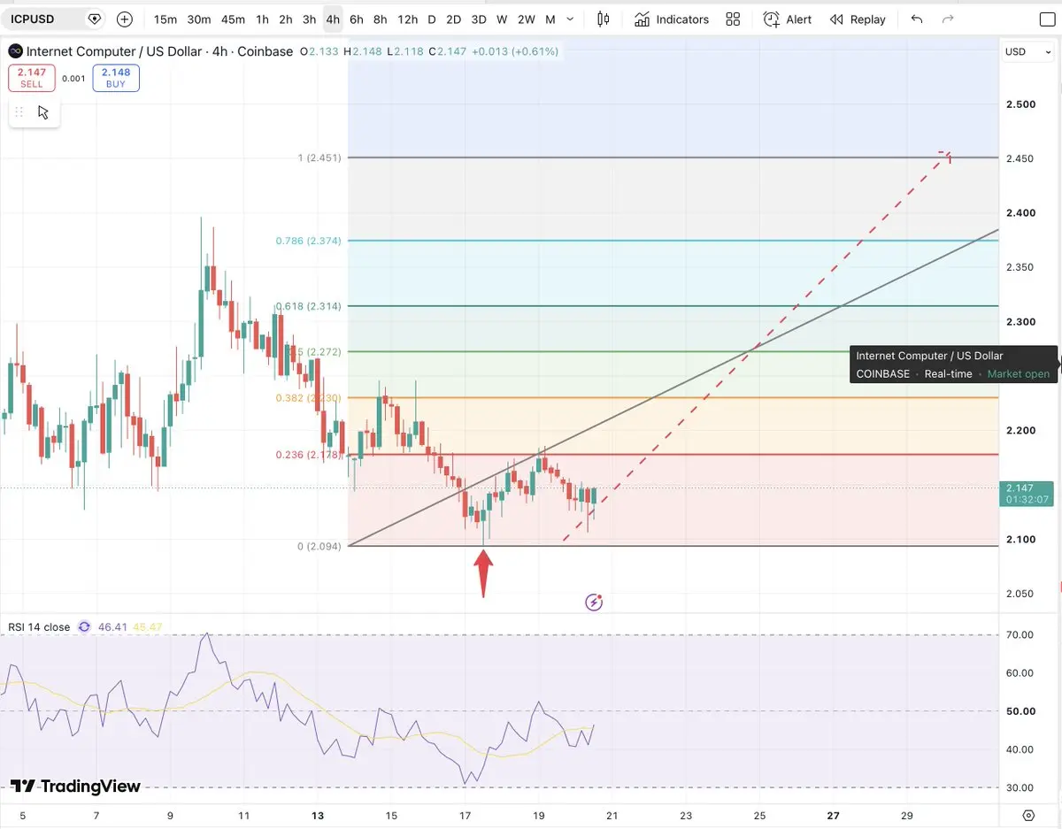Click the date label 27 on time axis
This screenshot has height=829, width=1062.
[833, 815]
